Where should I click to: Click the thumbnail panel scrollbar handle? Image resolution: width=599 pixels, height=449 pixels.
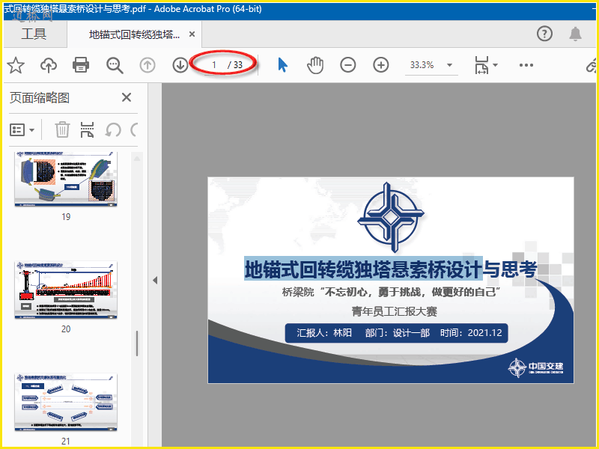coord(137,343)
